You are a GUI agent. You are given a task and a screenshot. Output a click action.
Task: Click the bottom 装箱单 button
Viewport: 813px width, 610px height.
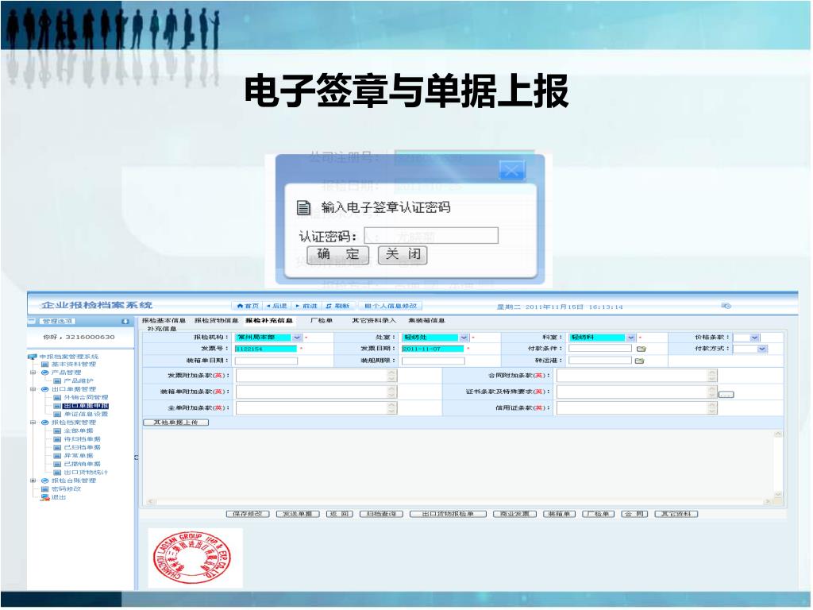pos(560,514)
